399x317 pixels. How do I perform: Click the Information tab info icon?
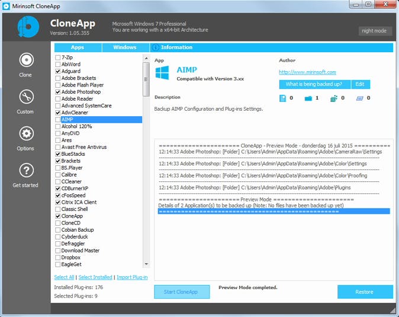pos(156,47)
